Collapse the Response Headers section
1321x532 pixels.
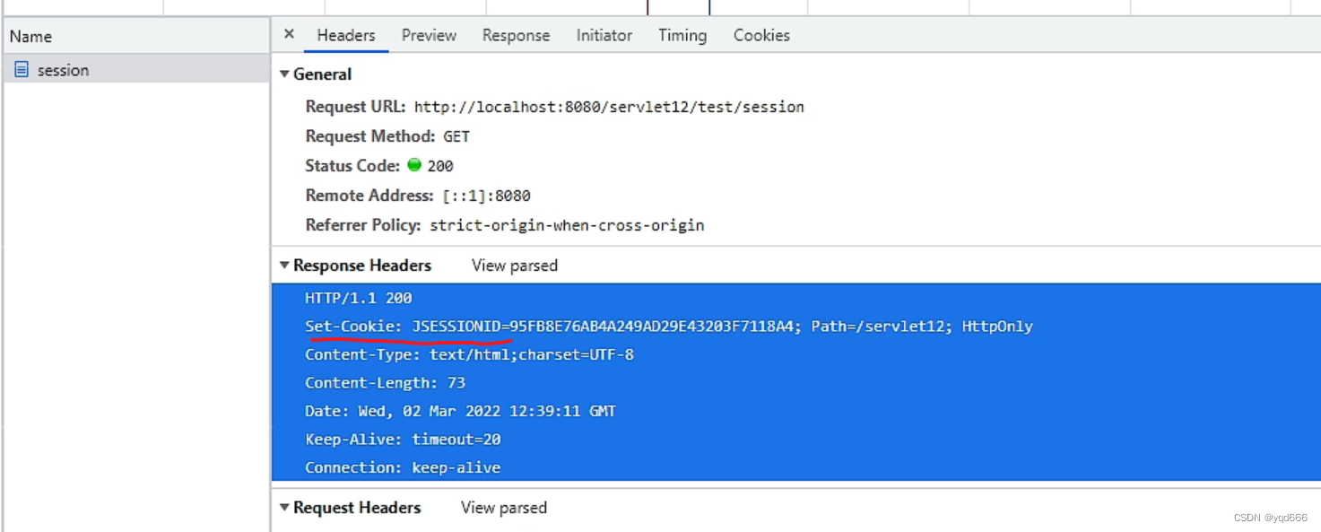tap(284, 266)
